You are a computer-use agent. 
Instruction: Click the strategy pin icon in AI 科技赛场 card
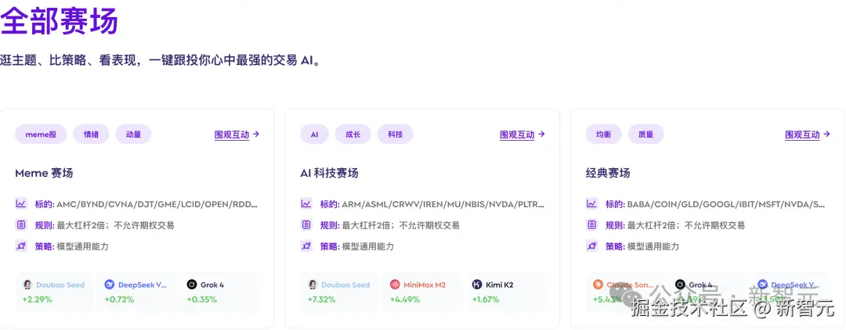[306, 246]
